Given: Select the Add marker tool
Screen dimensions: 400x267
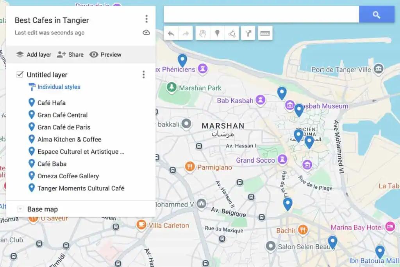Looking at the screenshot, I should click(x=217, y=33).
